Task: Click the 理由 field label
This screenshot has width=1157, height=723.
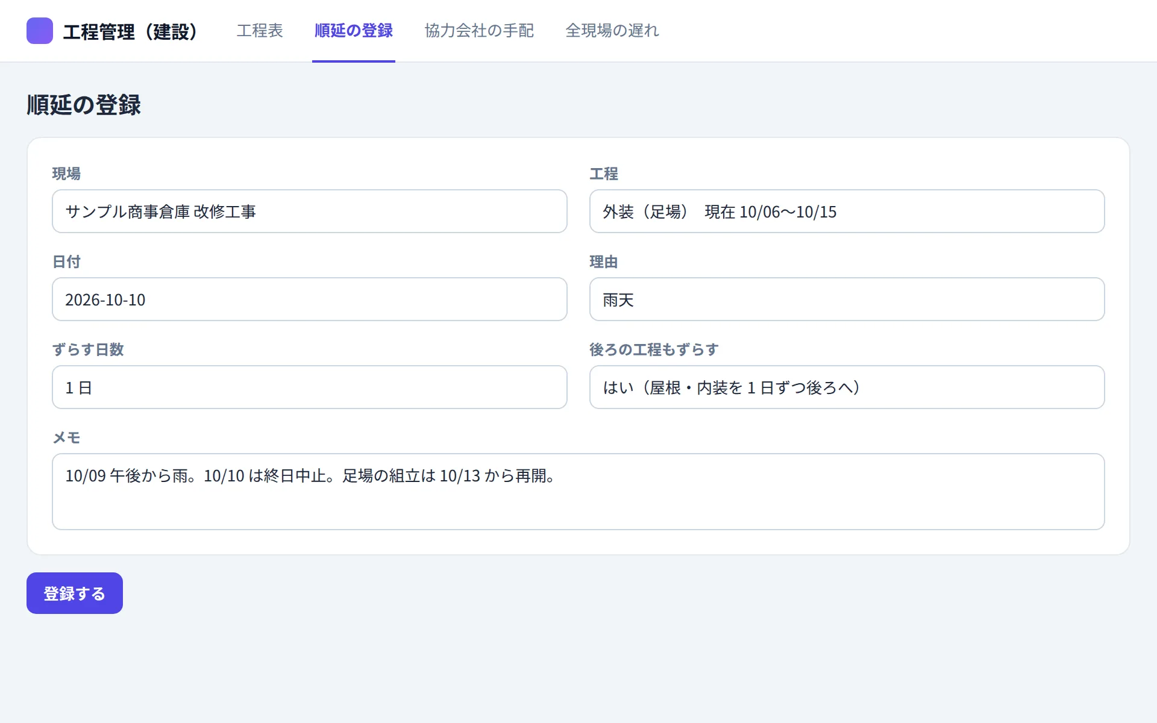Action: click(604, 261)
